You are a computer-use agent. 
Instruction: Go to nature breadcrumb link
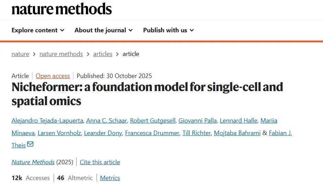(20, 54)
